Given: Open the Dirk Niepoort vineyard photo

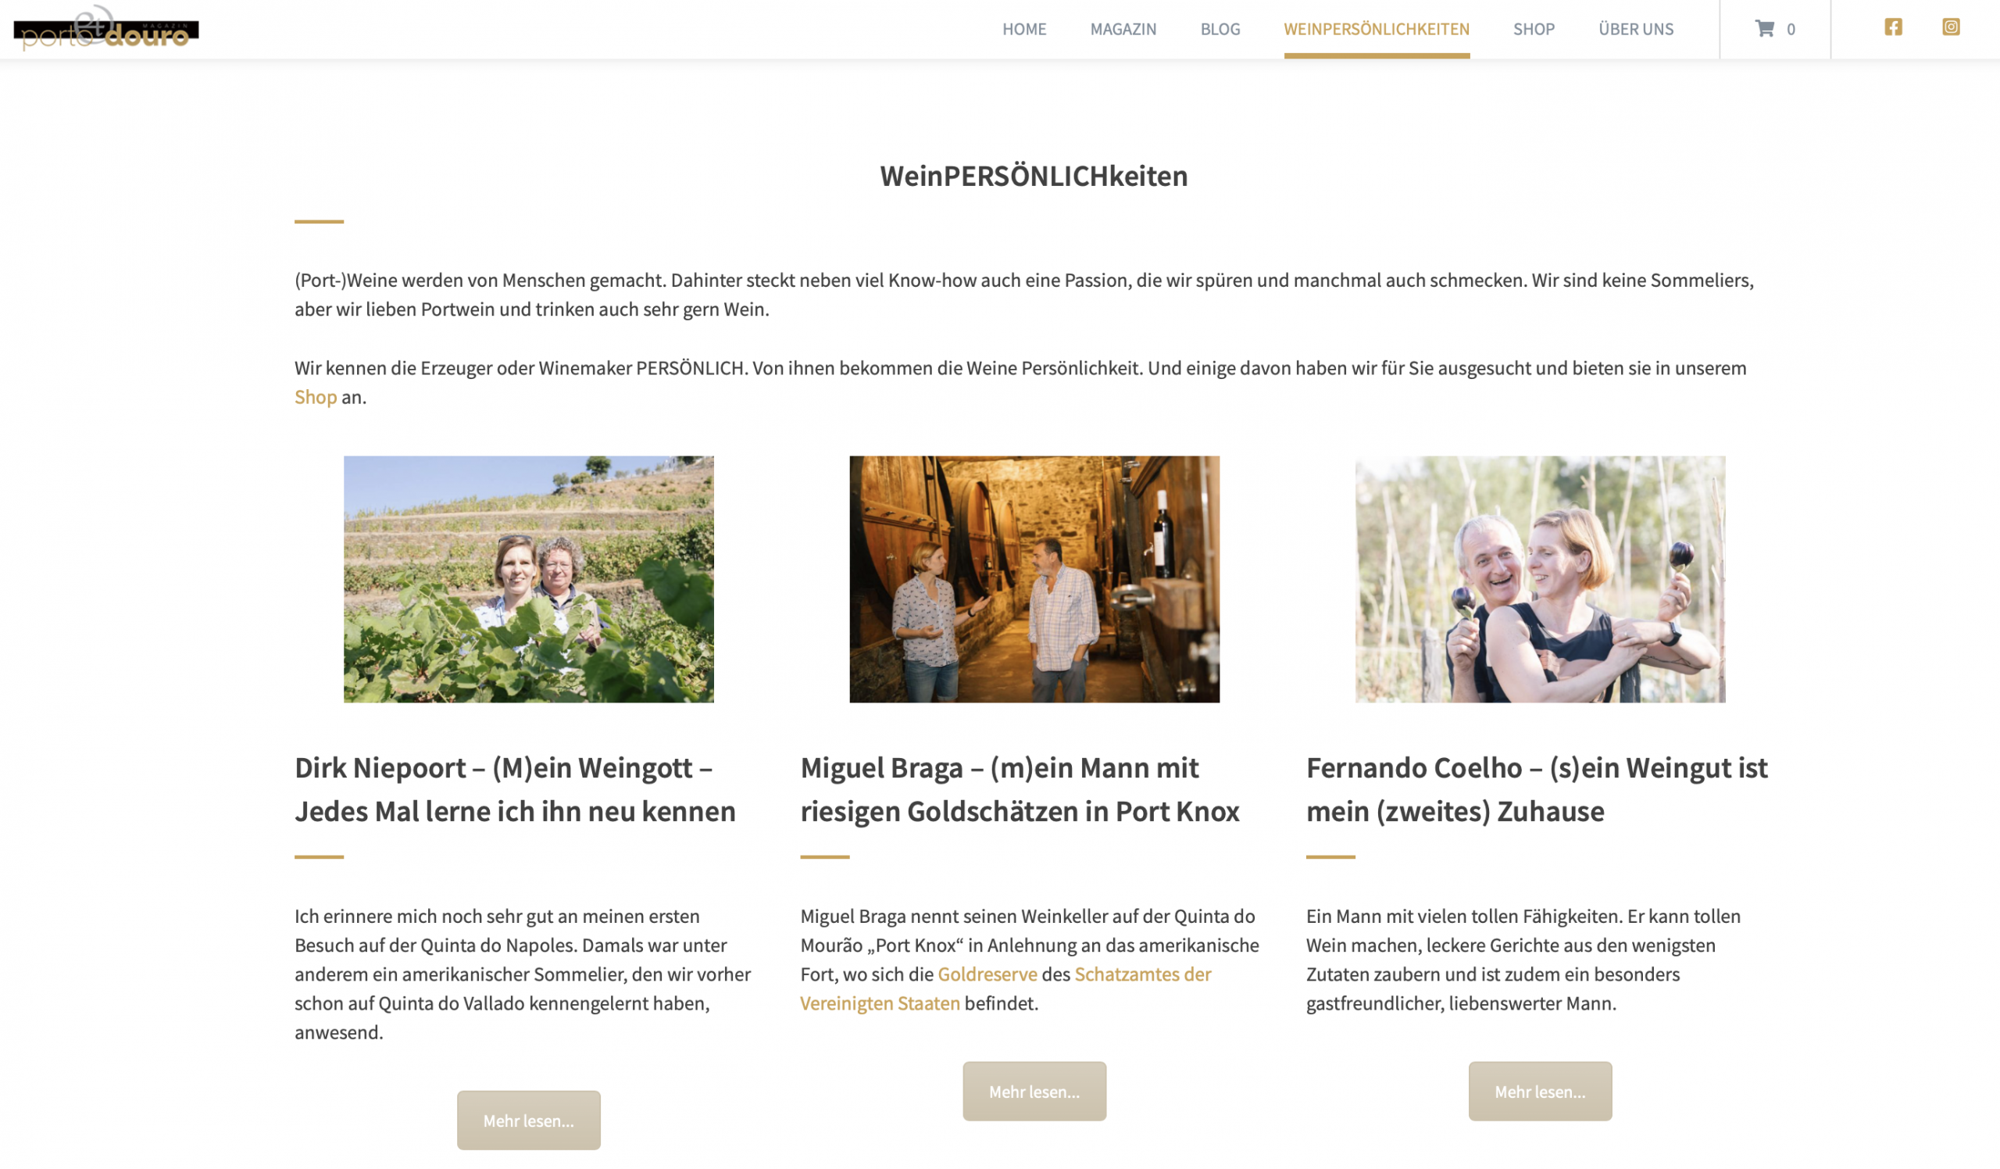Looking at the screenshot, I should [529, 578].
